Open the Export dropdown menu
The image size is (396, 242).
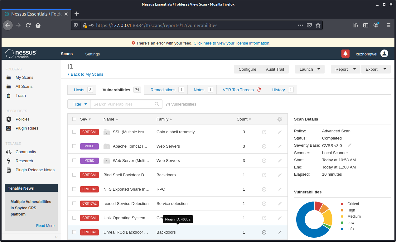[376, 69]
